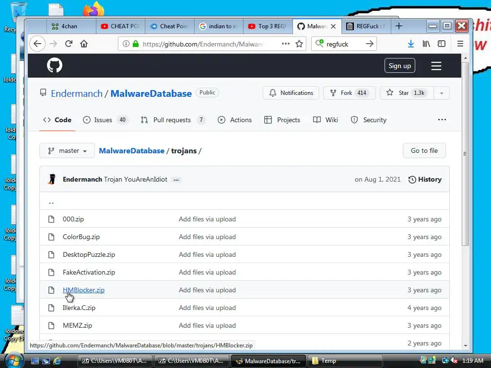
Task: Open the Temp folder taskbar button
Action: point(345,361)
